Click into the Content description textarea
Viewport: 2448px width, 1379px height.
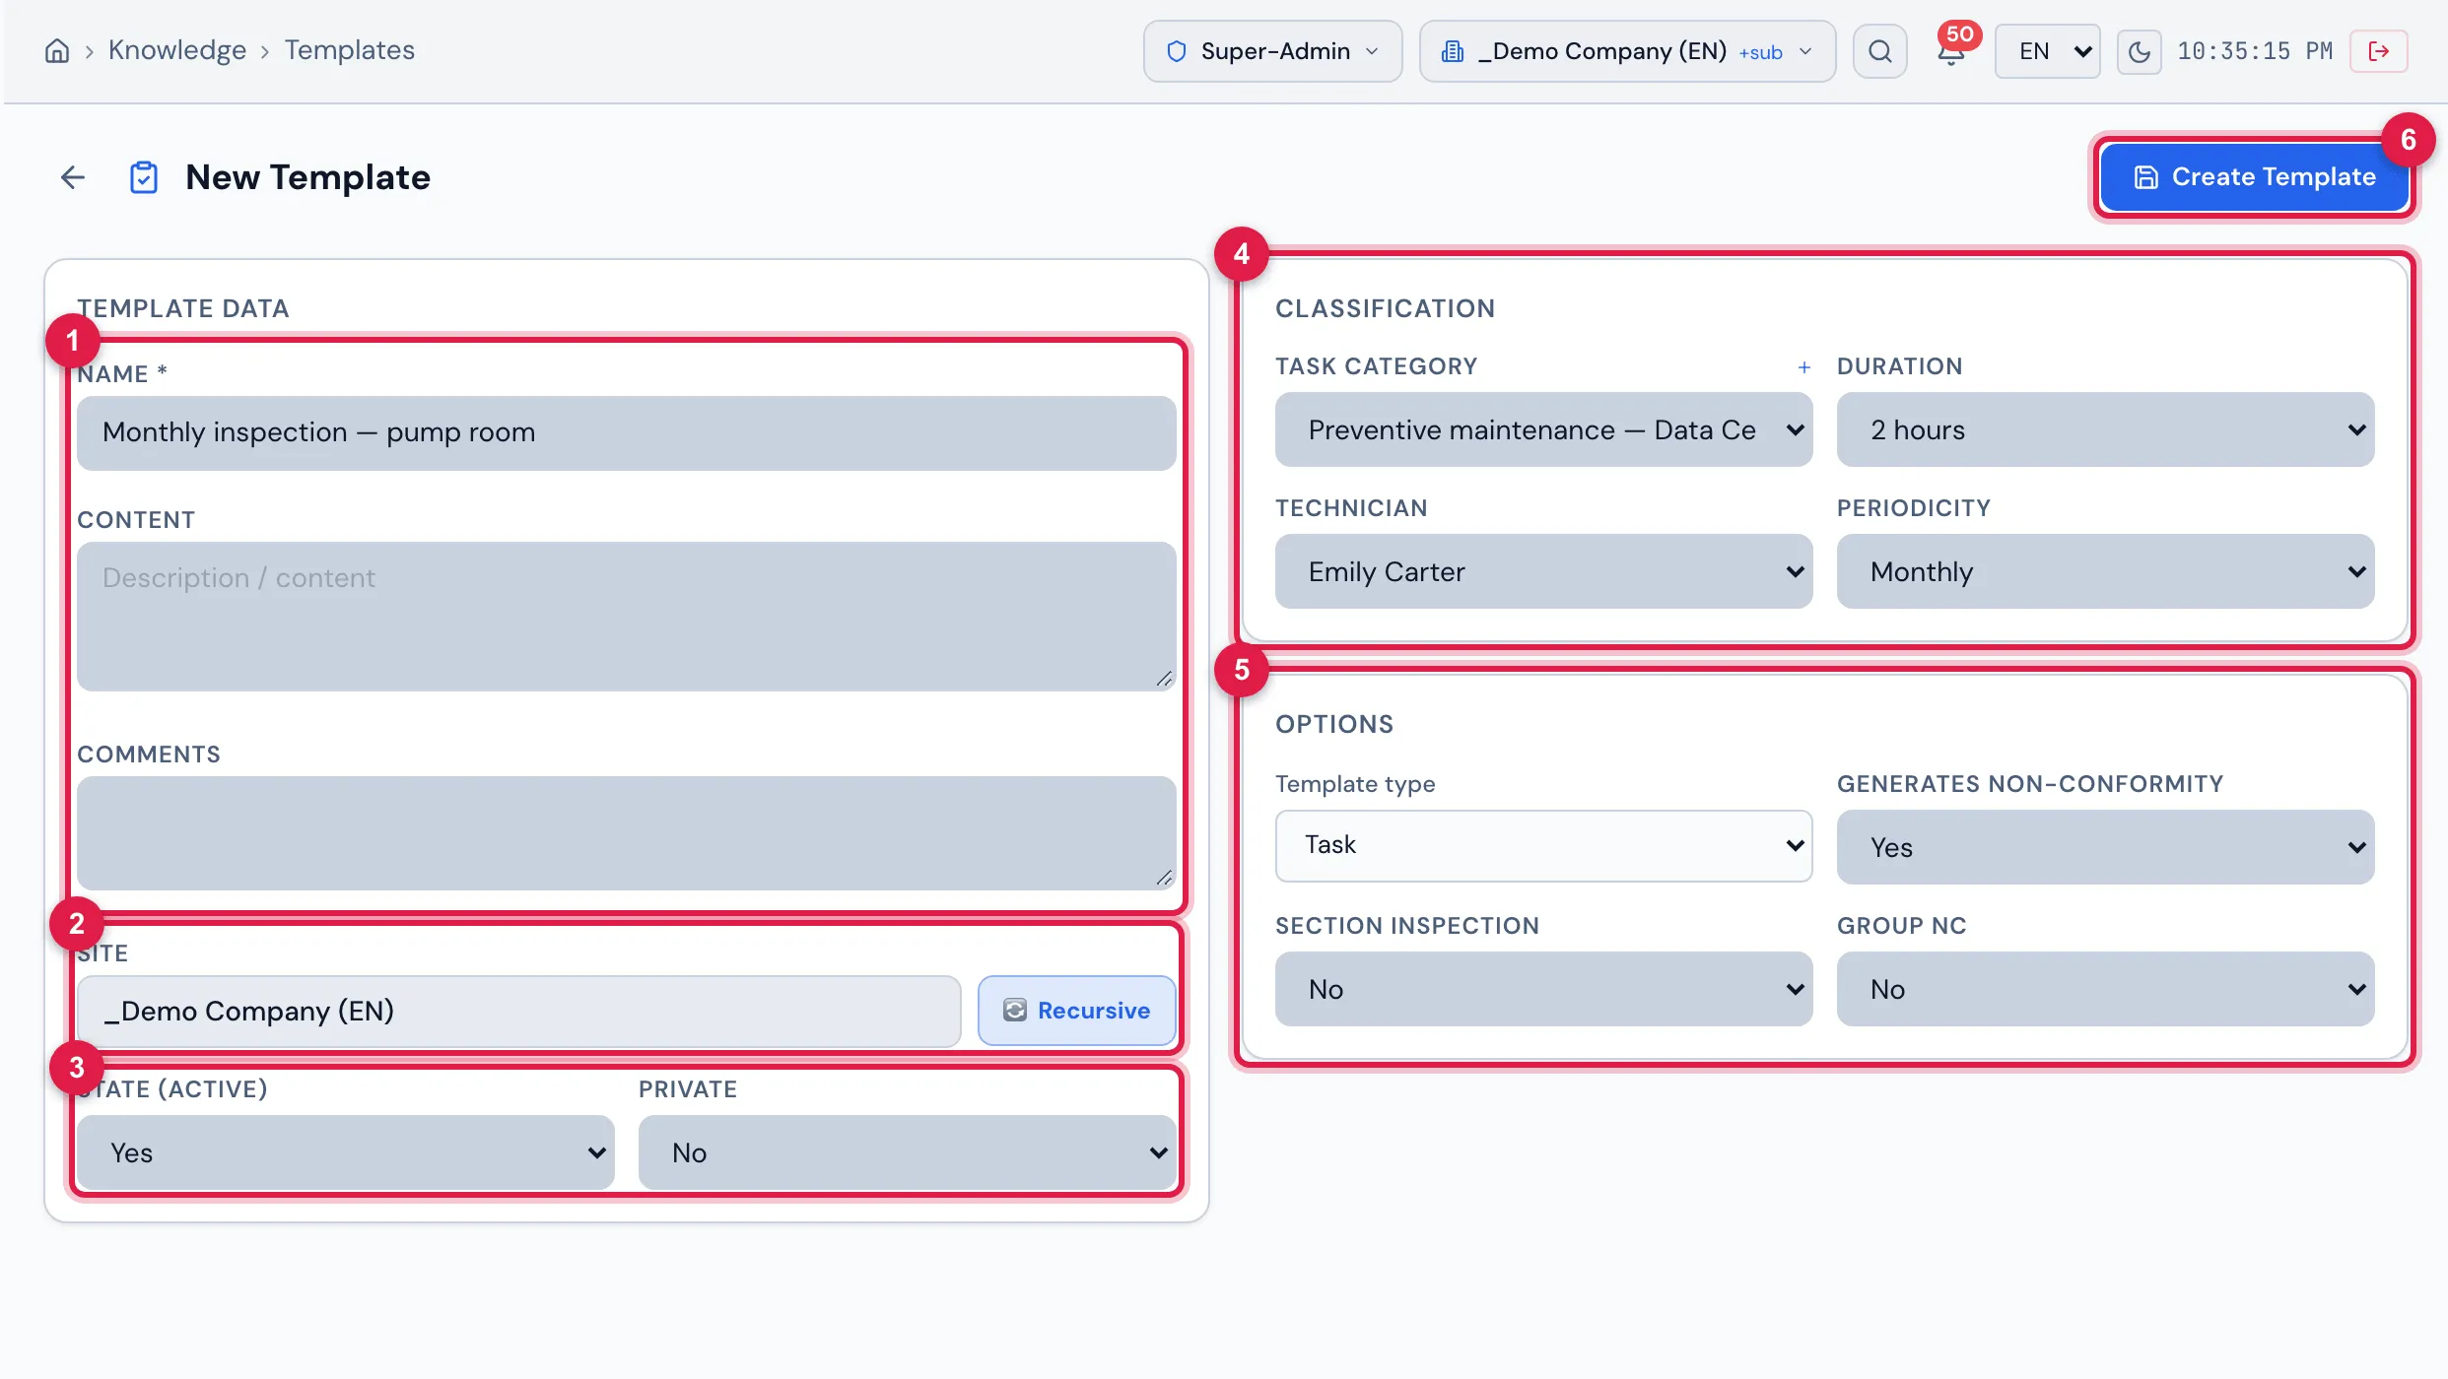point(627,617)
